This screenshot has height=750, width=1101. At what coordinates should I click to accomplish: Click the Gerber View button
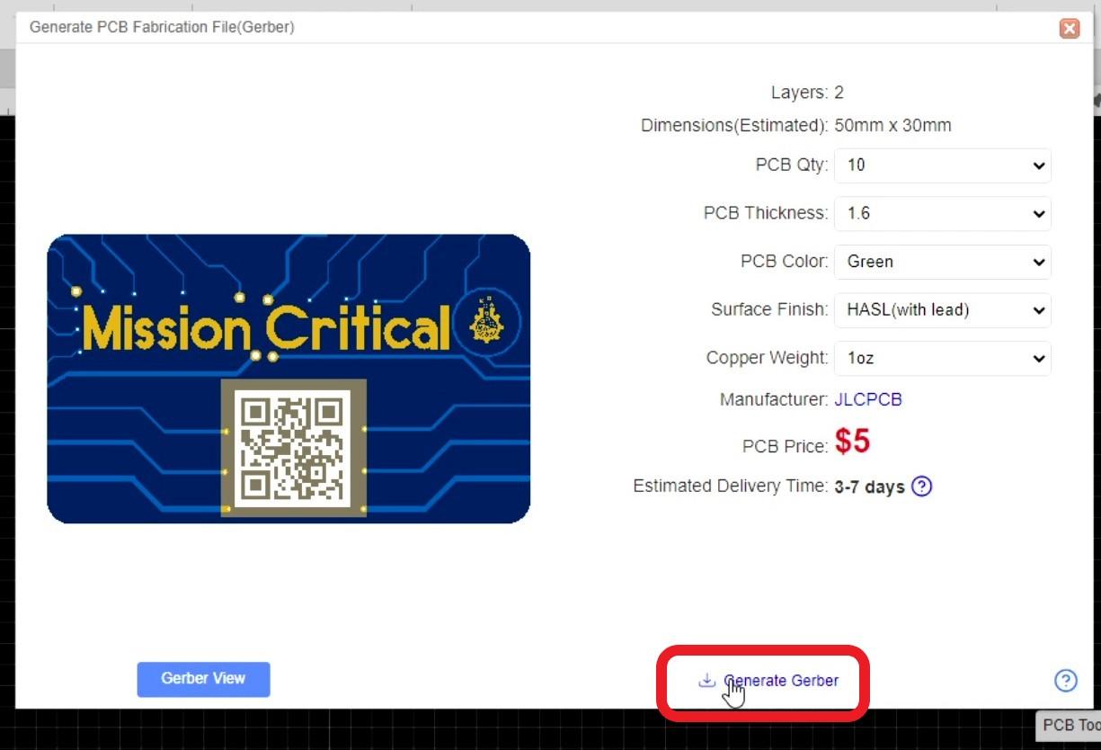point(203,679)
